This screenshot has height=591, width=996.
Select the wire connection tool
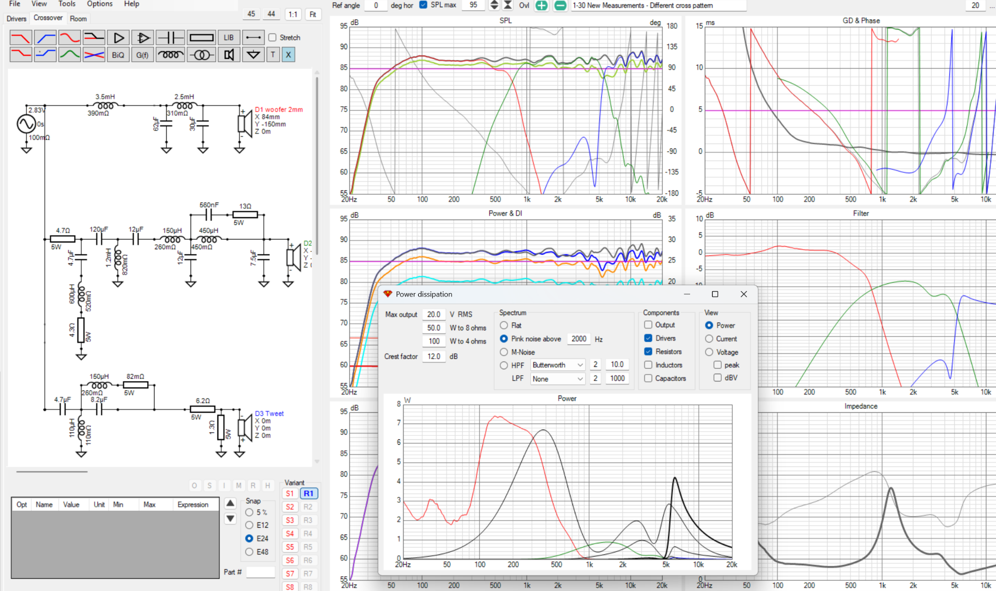click(x=253, y=37)
